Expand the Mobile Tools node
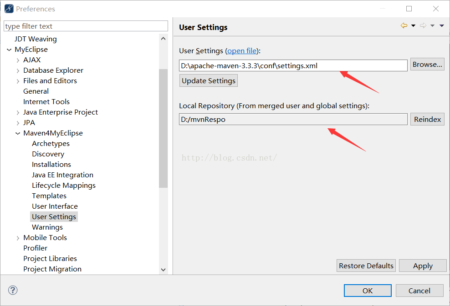The width and height of the screenshot is (450, 306). tap(18, 238)
